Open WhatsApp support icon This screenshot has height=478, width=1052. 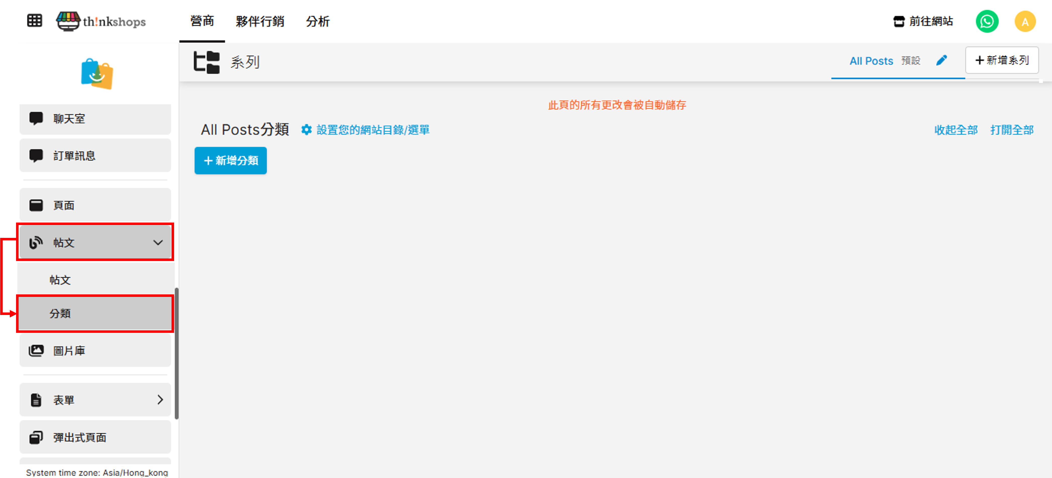(x=987, y=21)
